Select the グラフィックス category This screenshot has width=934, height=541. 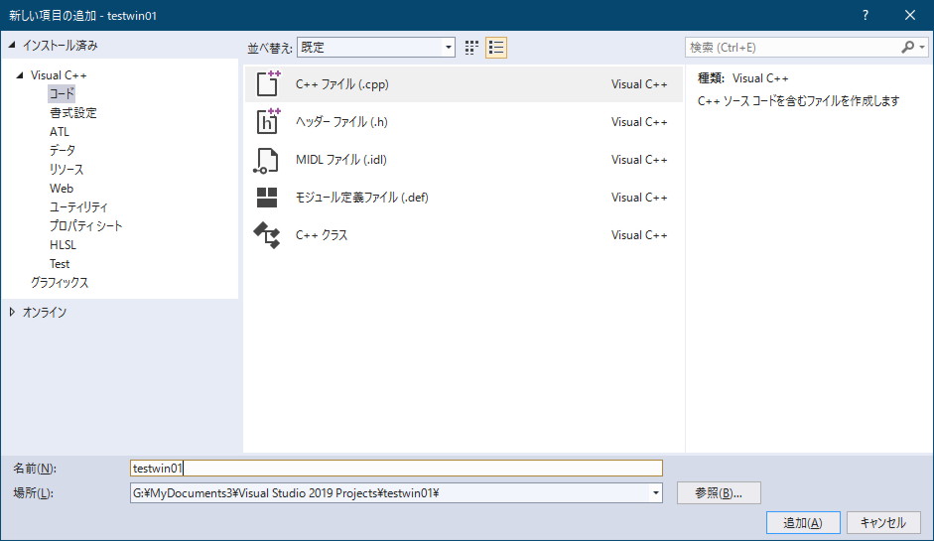(59, 283)
